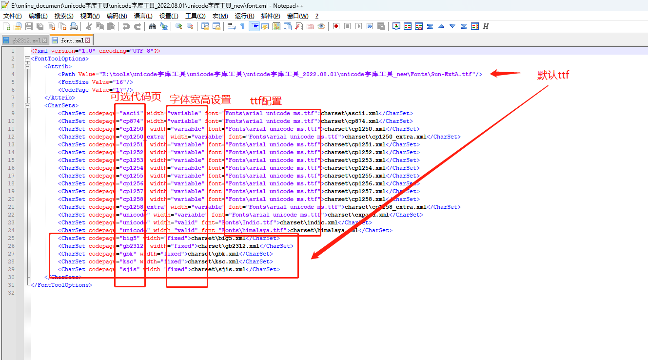Click the Open file folder icon
The image size is (648, 360).
coord(18,26)
